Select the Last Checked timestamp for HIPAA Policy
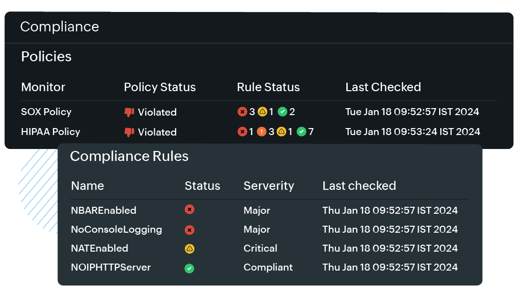Screen dimensions: 518x290 tap(413, 132)
